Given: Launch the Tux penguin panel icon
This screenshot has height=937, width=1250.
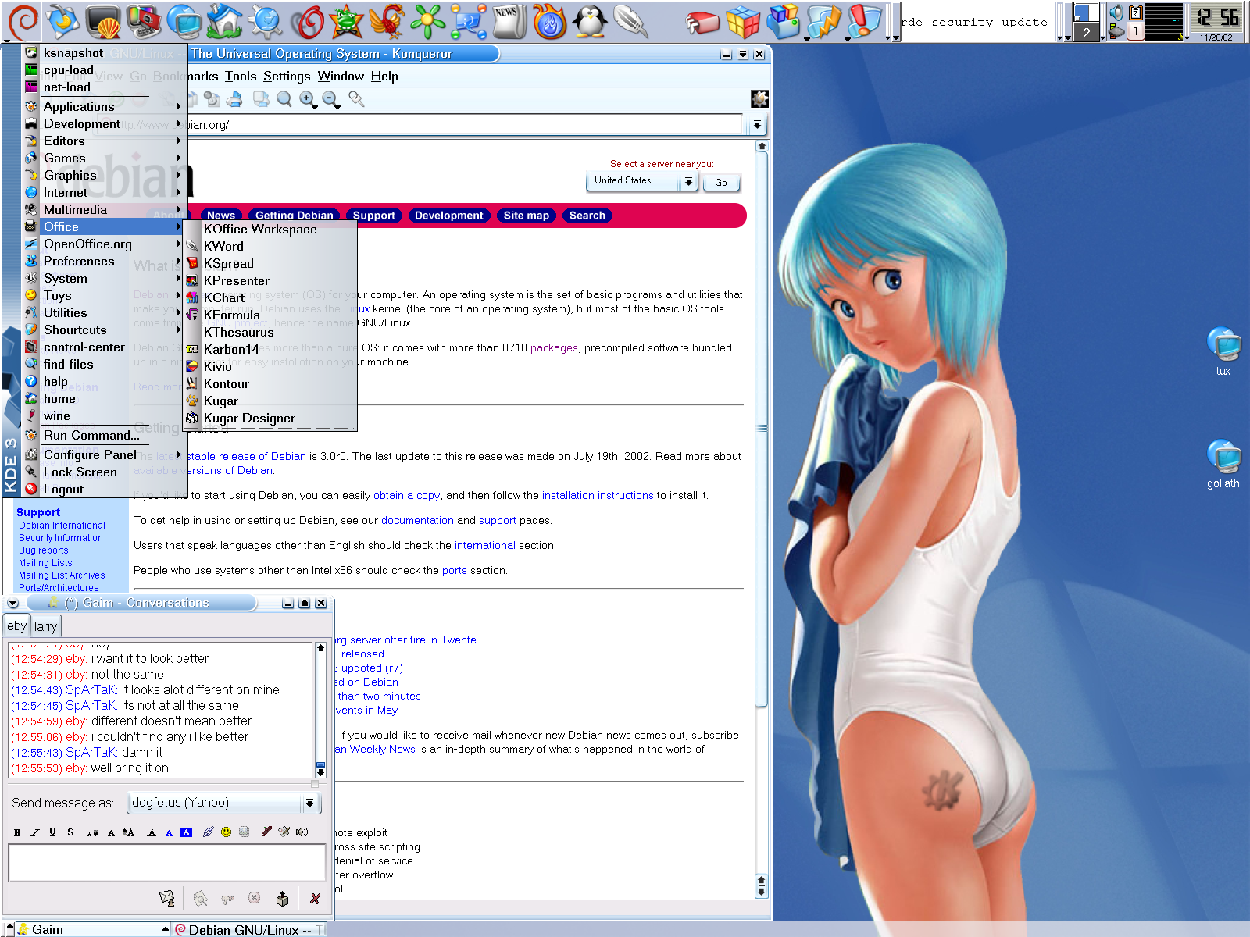Looking at the screenshot, I should pyautogui.click(x=591, y=21).
